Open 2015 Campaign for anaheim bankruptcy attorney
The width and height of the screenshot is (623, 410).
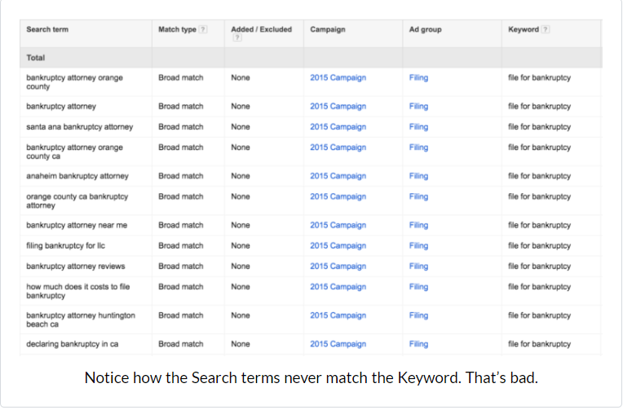click(x=338, y=176)
